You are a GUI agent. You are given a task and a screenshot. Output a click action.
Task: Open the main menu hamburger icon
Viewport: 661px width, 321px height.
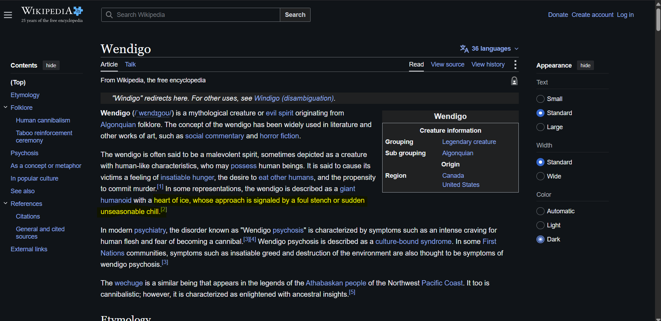coord(8,15)
